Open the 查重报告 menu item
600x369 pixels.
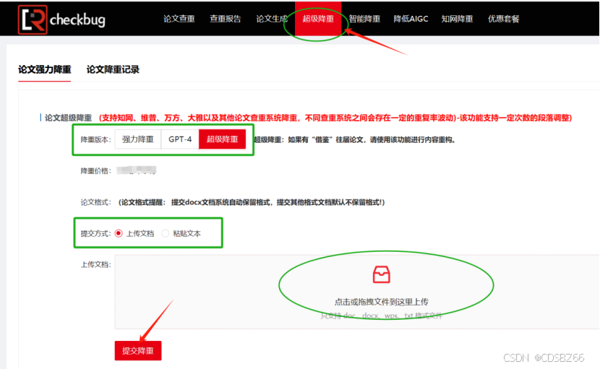tap(226, 19)
